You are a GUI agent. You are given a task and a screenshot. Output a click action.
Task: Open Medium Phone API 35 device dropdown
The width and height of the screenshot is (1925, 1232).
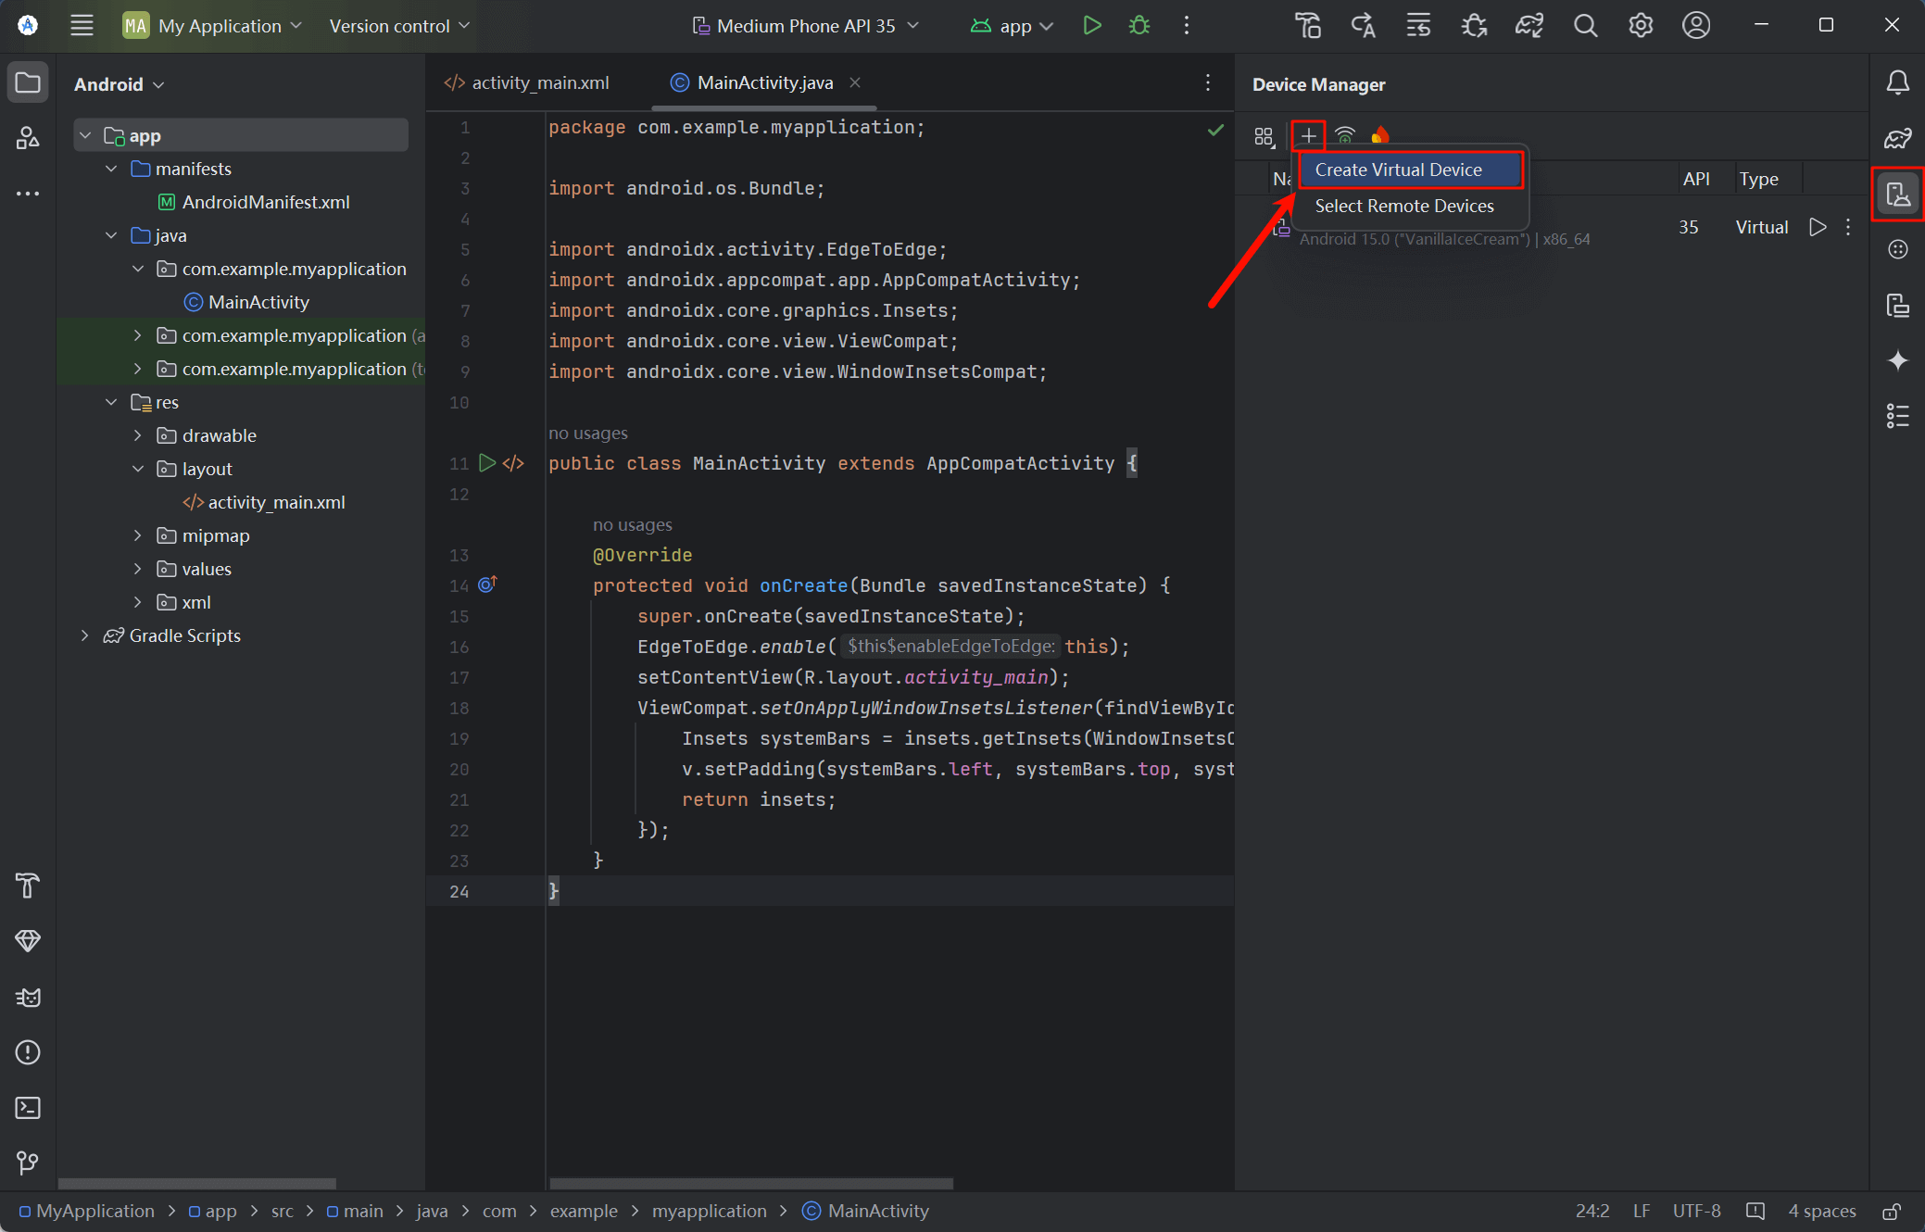(x=805, y=26)
